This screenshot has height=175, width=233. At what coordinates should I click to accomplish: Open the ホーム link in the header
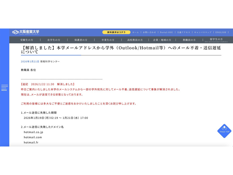coord(135,32)
